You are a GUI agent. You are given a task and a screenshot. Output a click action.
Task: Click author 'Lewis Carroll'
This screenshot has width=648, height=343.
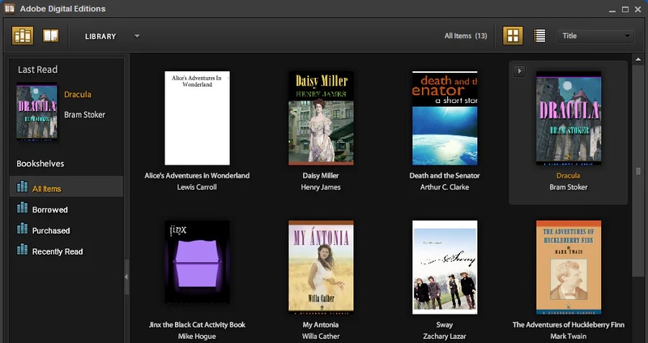pyautogui.click(x=197, y=187)
